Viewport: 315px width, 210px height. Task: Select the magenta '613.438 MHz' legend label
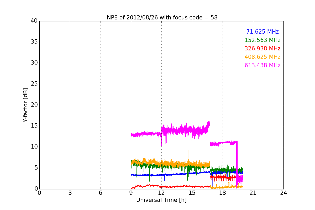262,65
